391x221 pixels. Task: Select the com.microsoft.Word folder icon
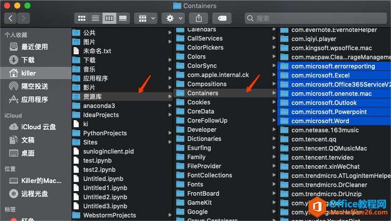[284, 121]
